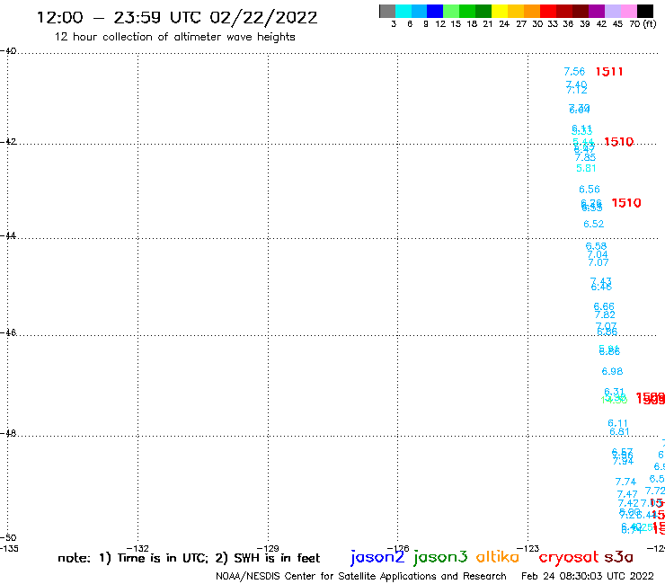
Task: Select the red 'cryosat' label
Action: 569,558
